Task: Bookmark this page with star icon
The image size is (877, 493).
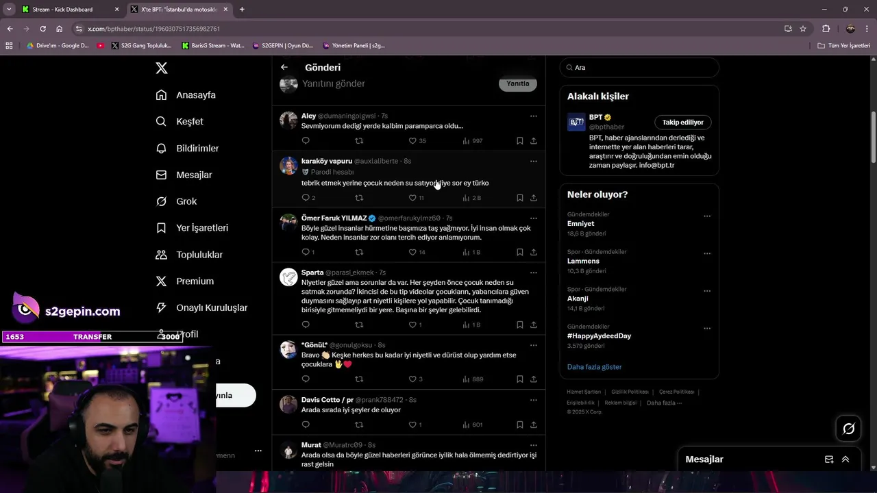Action: click(803, 29)
